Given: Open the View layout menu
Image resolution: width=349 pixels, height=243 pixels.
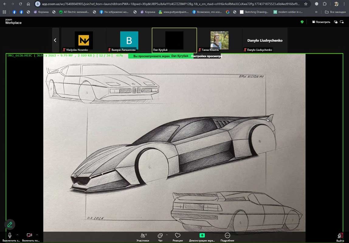Looking at the screenshot, I should click(x=321, y=22).
